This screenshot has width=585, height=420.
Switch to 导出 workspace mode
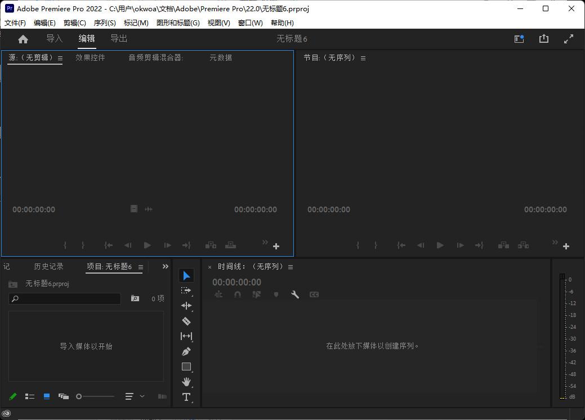pos(119,38)
